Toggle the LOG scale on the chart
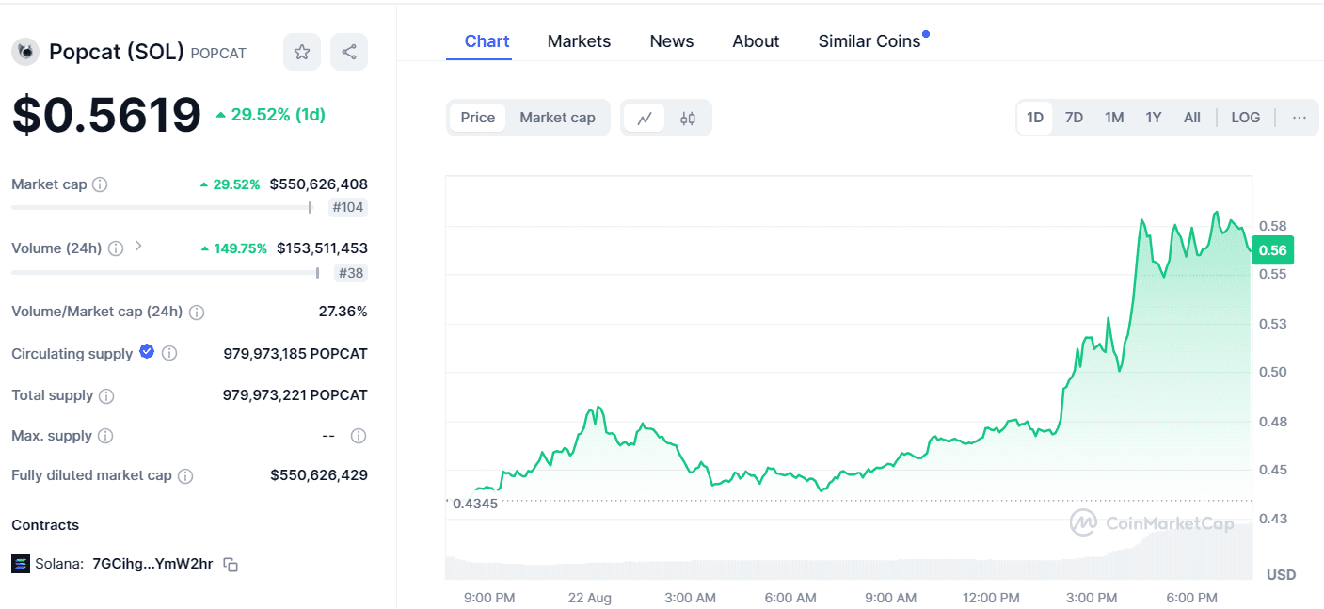Screen dimensions: 1324x609 click(x=1245, y=117)
